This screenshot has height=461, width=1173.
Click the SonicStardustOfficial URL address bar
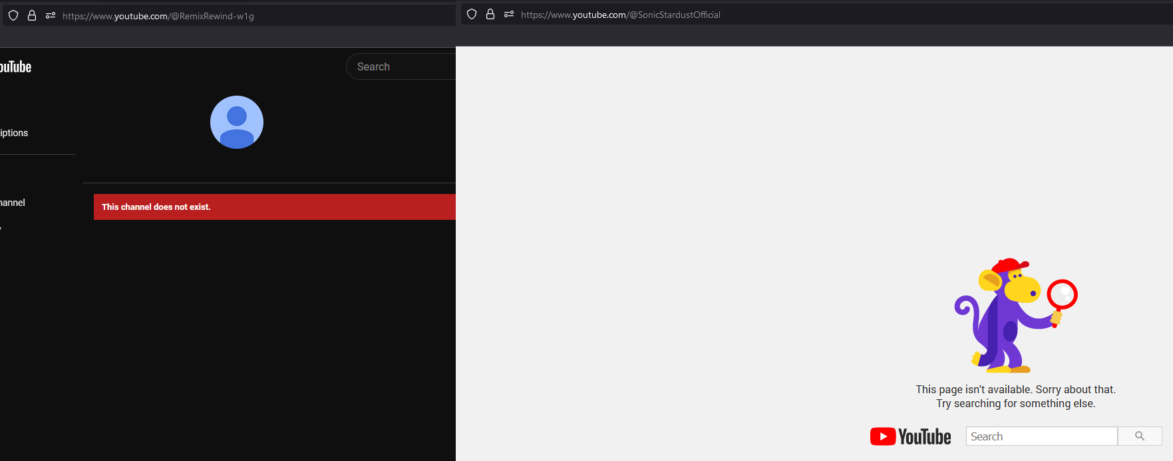[817, 14]
